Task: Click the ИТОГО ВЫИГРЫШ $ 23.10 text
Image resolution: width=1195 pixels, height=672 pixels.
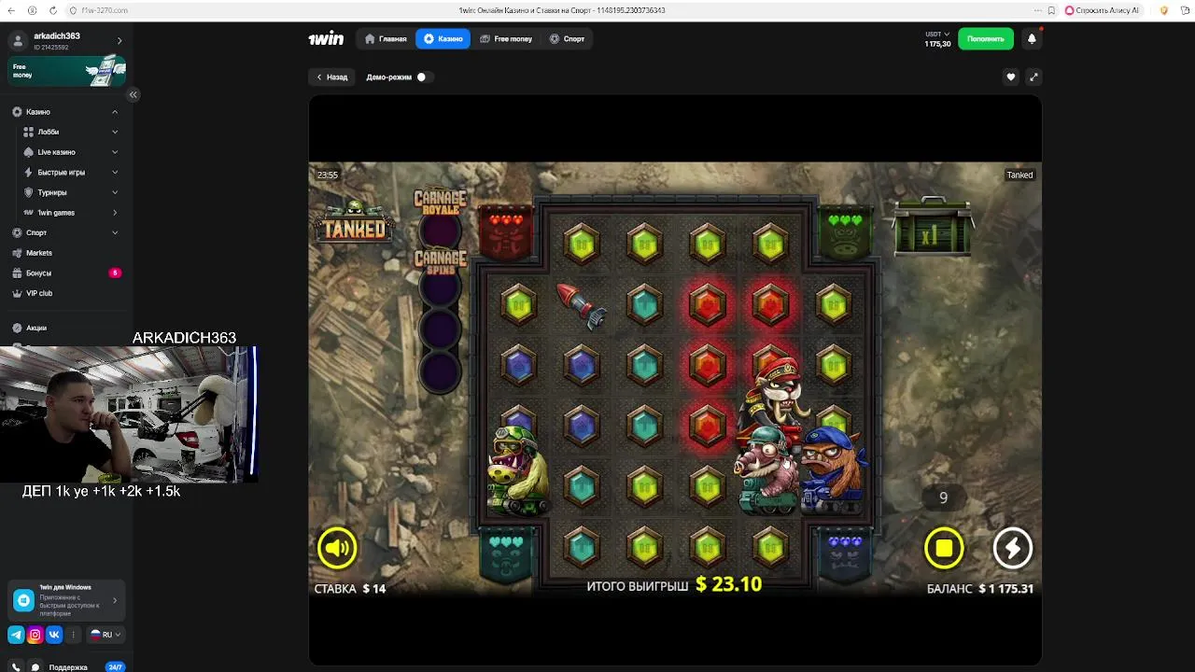Action: coord(674,585)
